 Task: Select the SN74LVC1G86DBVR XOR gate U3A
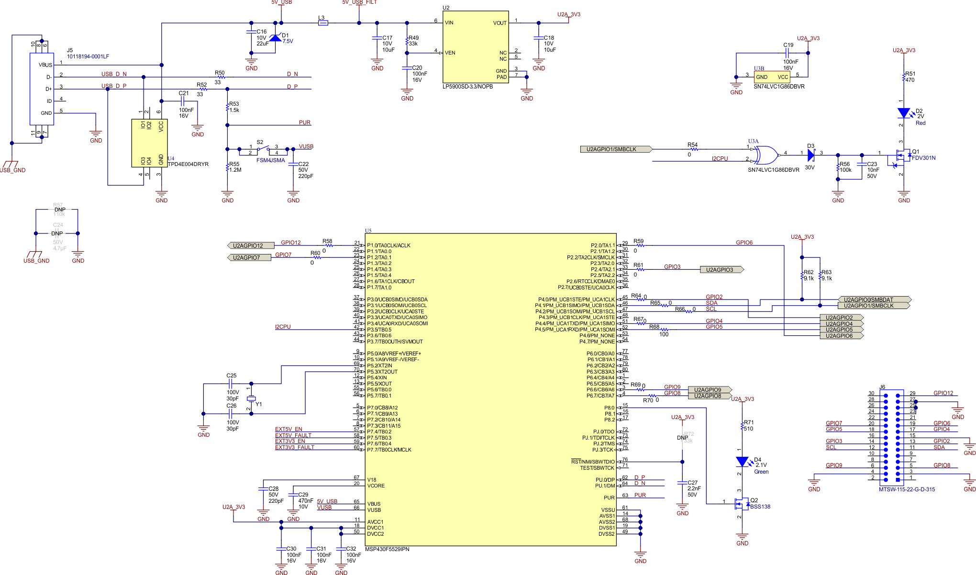[x=765, y=155]
